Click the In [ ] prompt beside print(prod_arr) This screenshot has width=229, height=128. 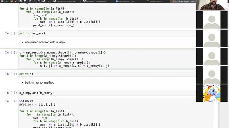pyautogui.click(x=11, y=33)
